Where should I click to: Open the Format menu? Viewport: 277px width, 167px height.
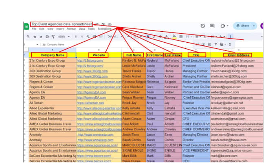(71, 29)
